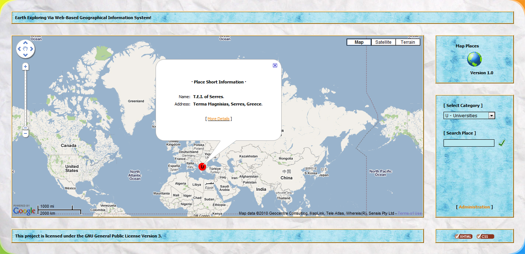Click the Search Place text field
Viewport: 525px width, 254px height.
(469, 143)
